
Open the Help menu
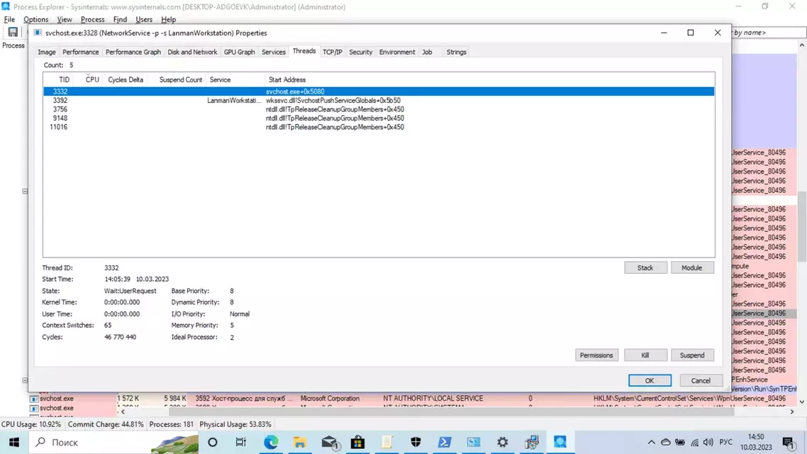pyautogui.click(x=168, y=20)
